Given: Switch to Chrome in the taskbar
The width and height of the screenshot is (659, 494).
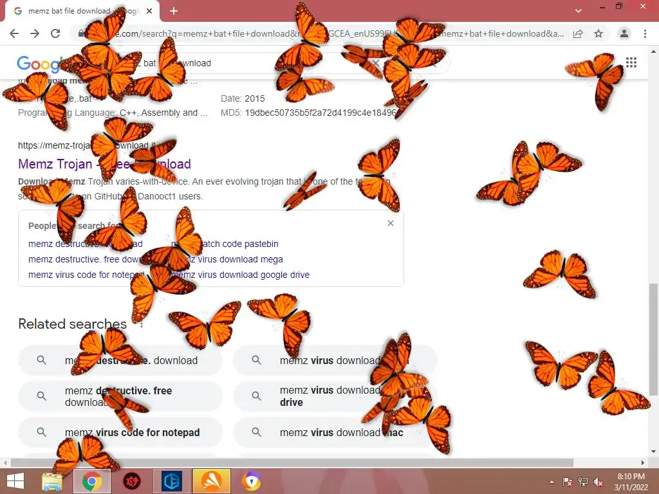Looking at the screenshot, I should coord(92,481).
